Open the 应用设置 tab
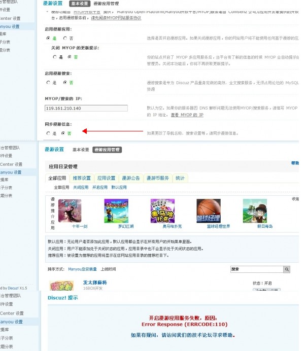Screen dimensions: 307x351 pyautogui.click(x=106, y=178)
